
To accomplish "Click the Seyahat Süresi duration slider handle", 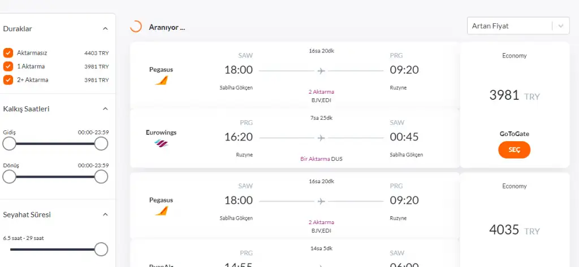I will (101, 249).
